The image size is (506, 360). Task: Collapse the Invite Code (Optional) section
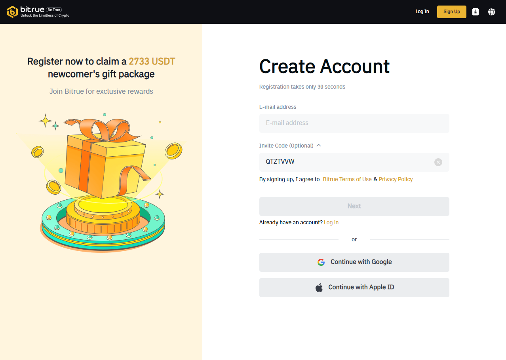pyautogui.click(x=319, y=145)
